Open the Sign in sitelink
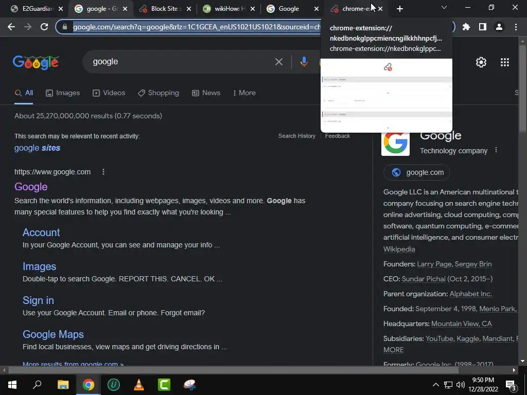 (x=38, y=300)
